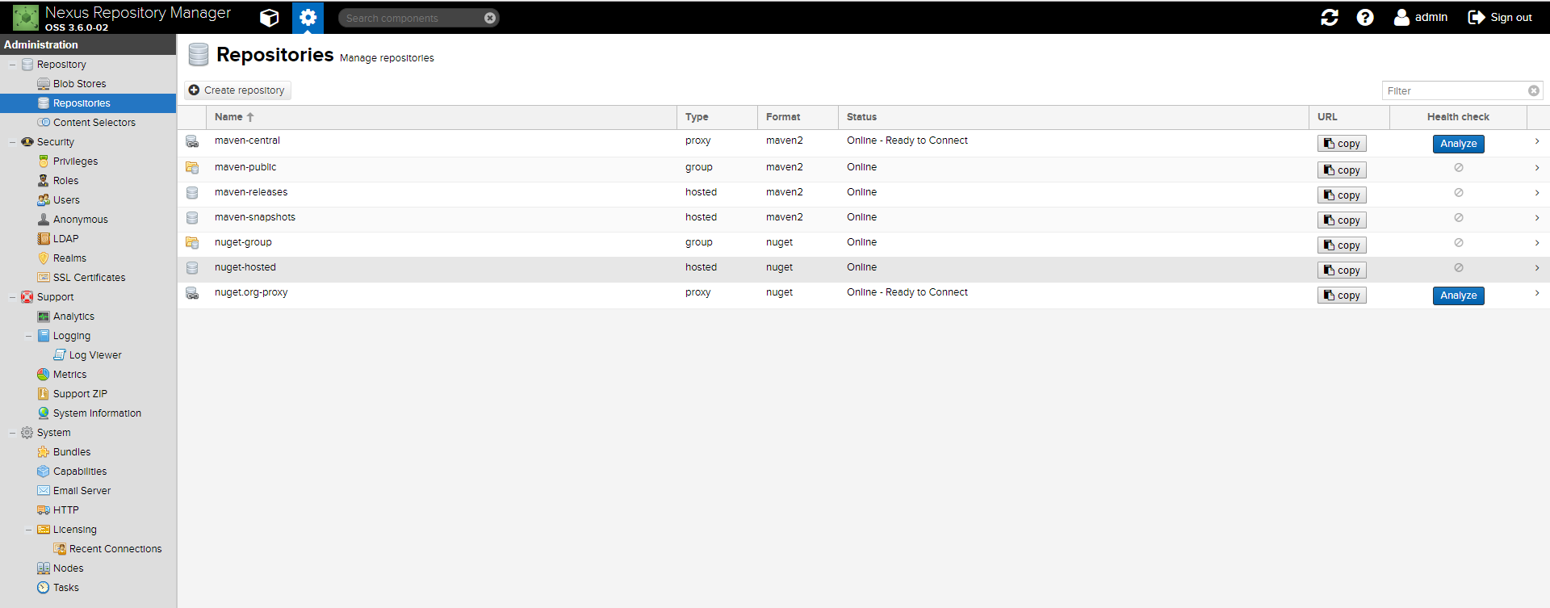Select Repositories in sidebar
1550x608 pixels.
(88, 103)
